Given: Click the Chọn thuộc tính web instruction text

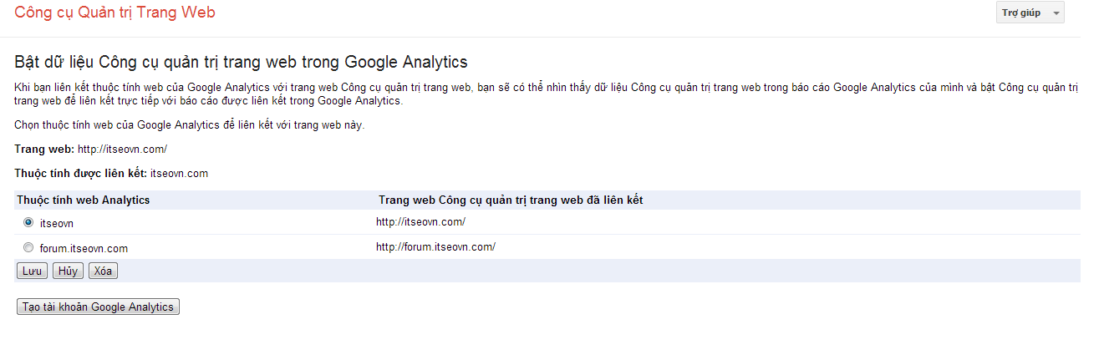Looking at the screenshot, I should point(190,125).
